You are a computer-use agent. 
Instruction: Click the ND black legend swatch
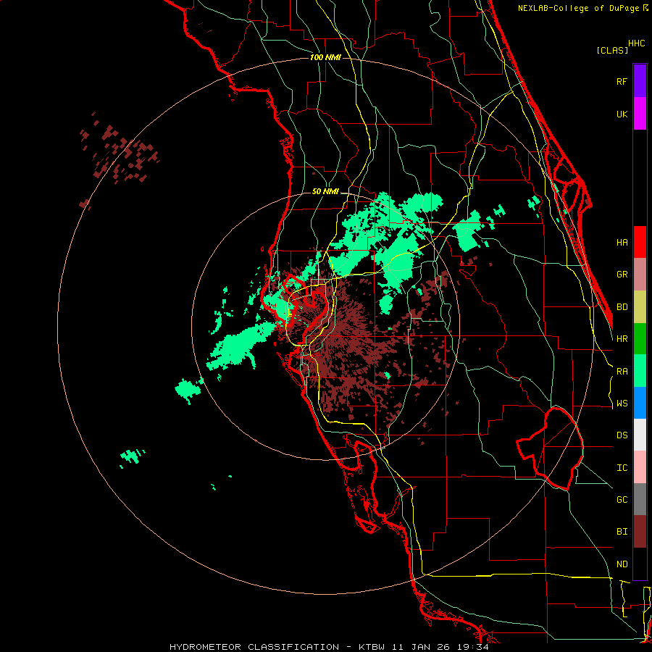point(640,564)
